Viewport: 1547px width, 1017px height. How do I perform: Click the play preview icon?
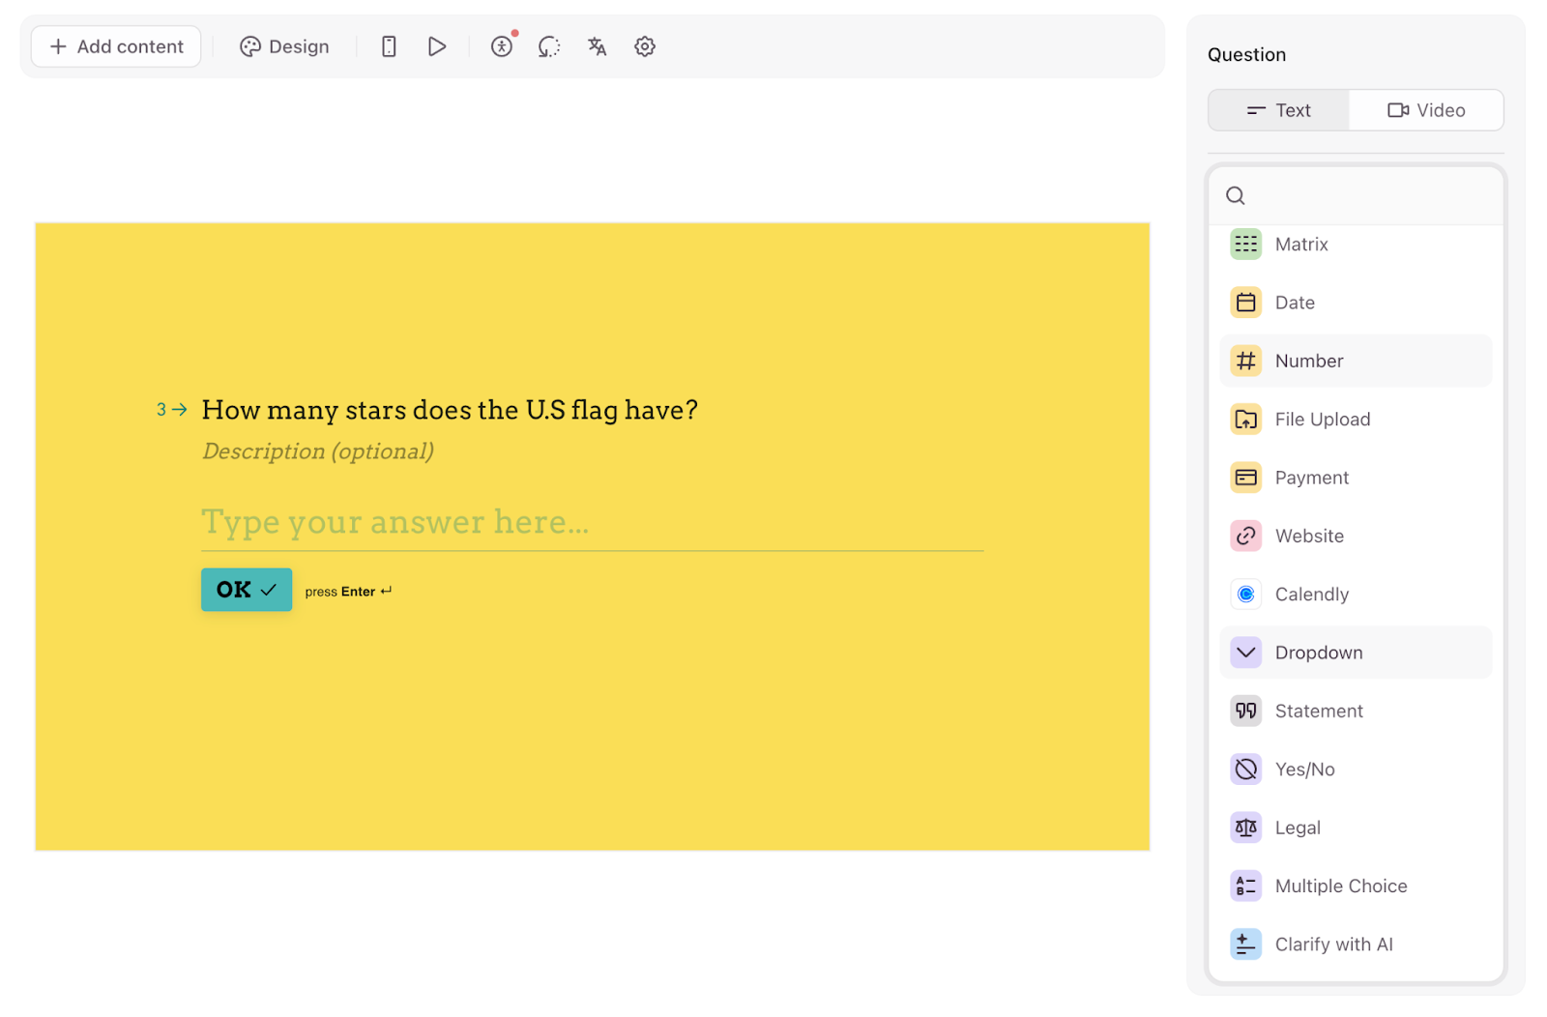click(437, 46)
